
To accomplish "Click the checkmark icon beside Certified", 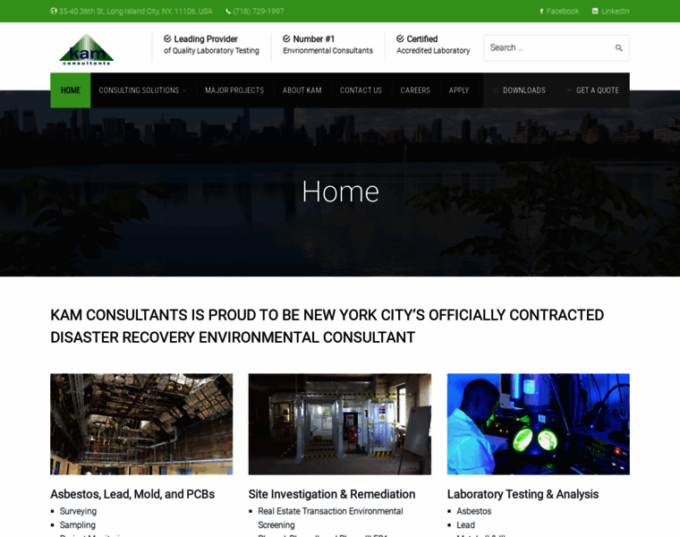I will click(400, 39).
